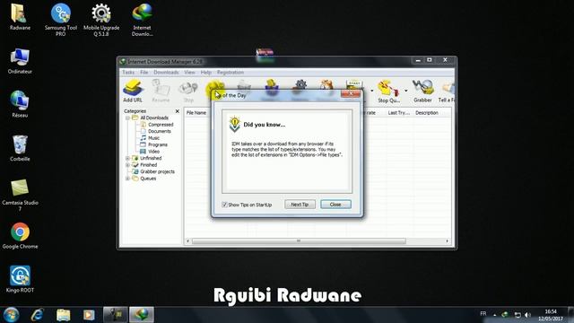The image size is (574, 323).
Task: Select the Google Chrome desktop icon
Action: (20, 236)
